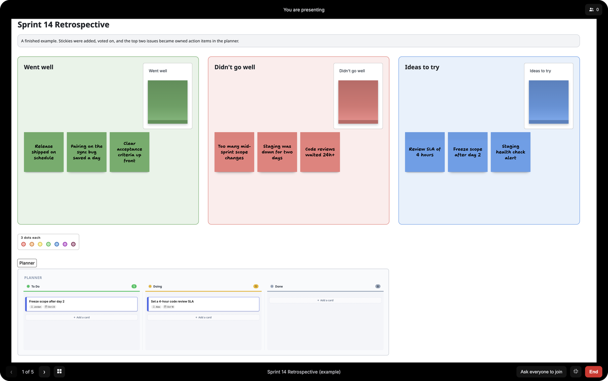This screenshot has height=381, width=608.
Task: Select the 'Clear acceptance criteria up front' sticky
Action: click(129, 152)
